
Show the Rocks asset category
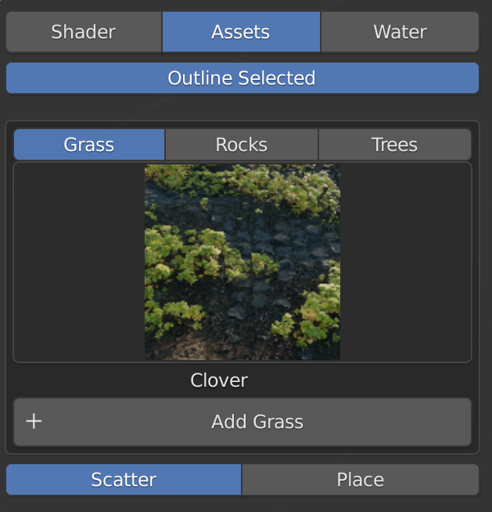(242, 145)
